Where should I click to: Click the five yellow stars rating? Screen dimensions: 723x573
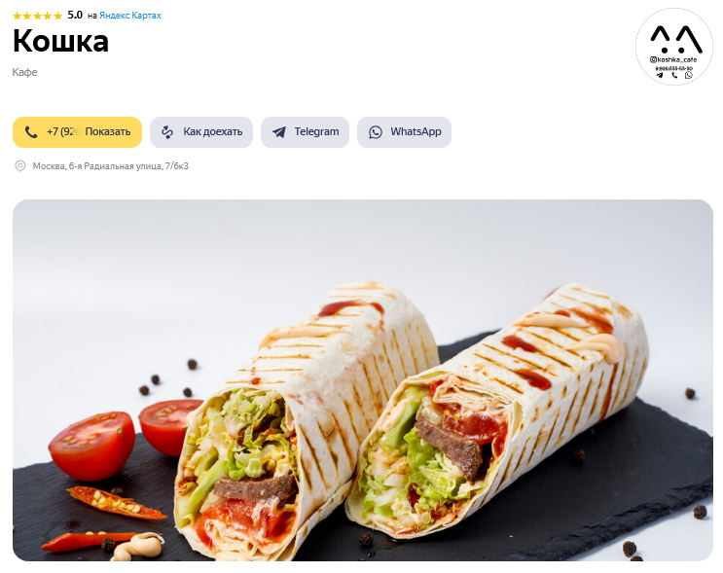pos(37,16)
